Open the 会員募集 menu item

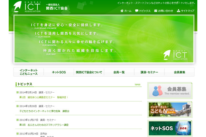point(180,72)
